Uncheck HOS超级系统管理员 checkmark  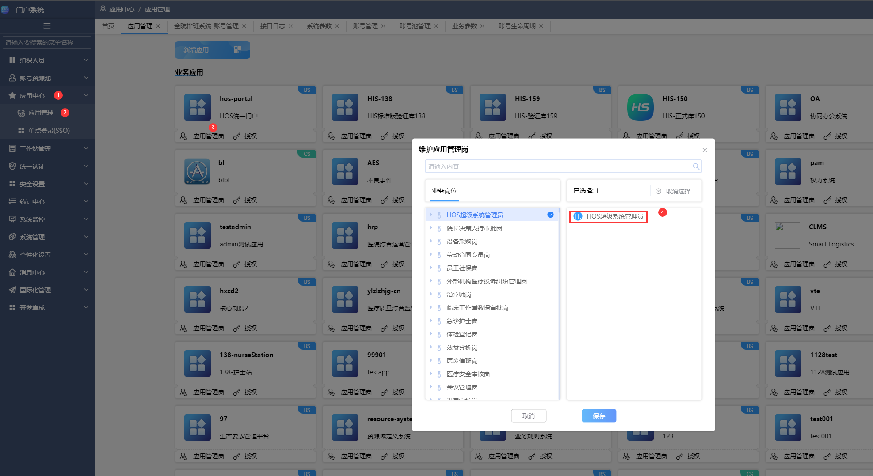pyautogui.click(x=550, y=215)
